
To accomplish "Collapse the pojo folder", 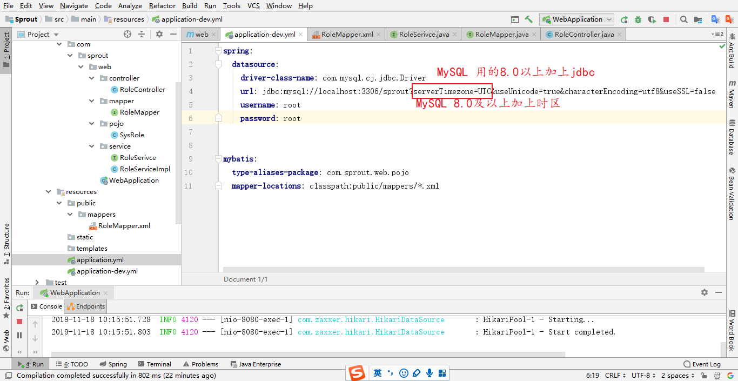I will (92, 124).
